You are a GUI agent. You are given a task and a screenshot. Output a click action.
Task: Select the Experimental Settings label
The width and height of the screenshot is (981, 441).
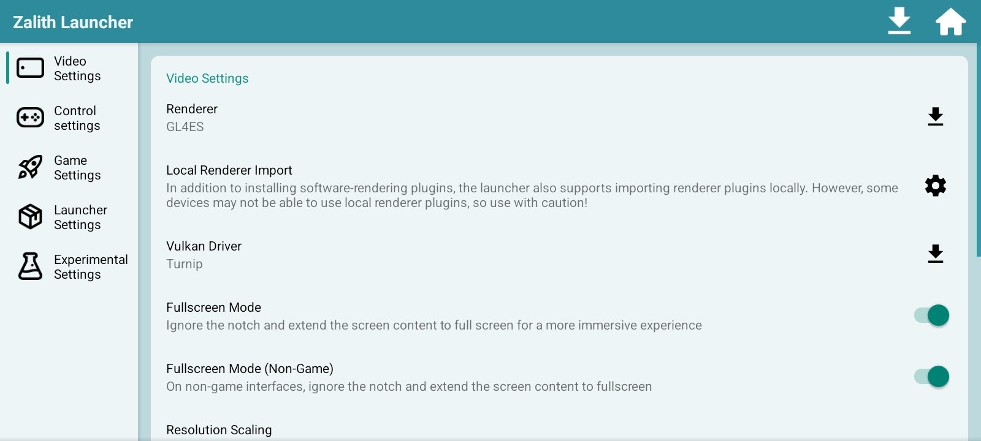click(91, 267)
